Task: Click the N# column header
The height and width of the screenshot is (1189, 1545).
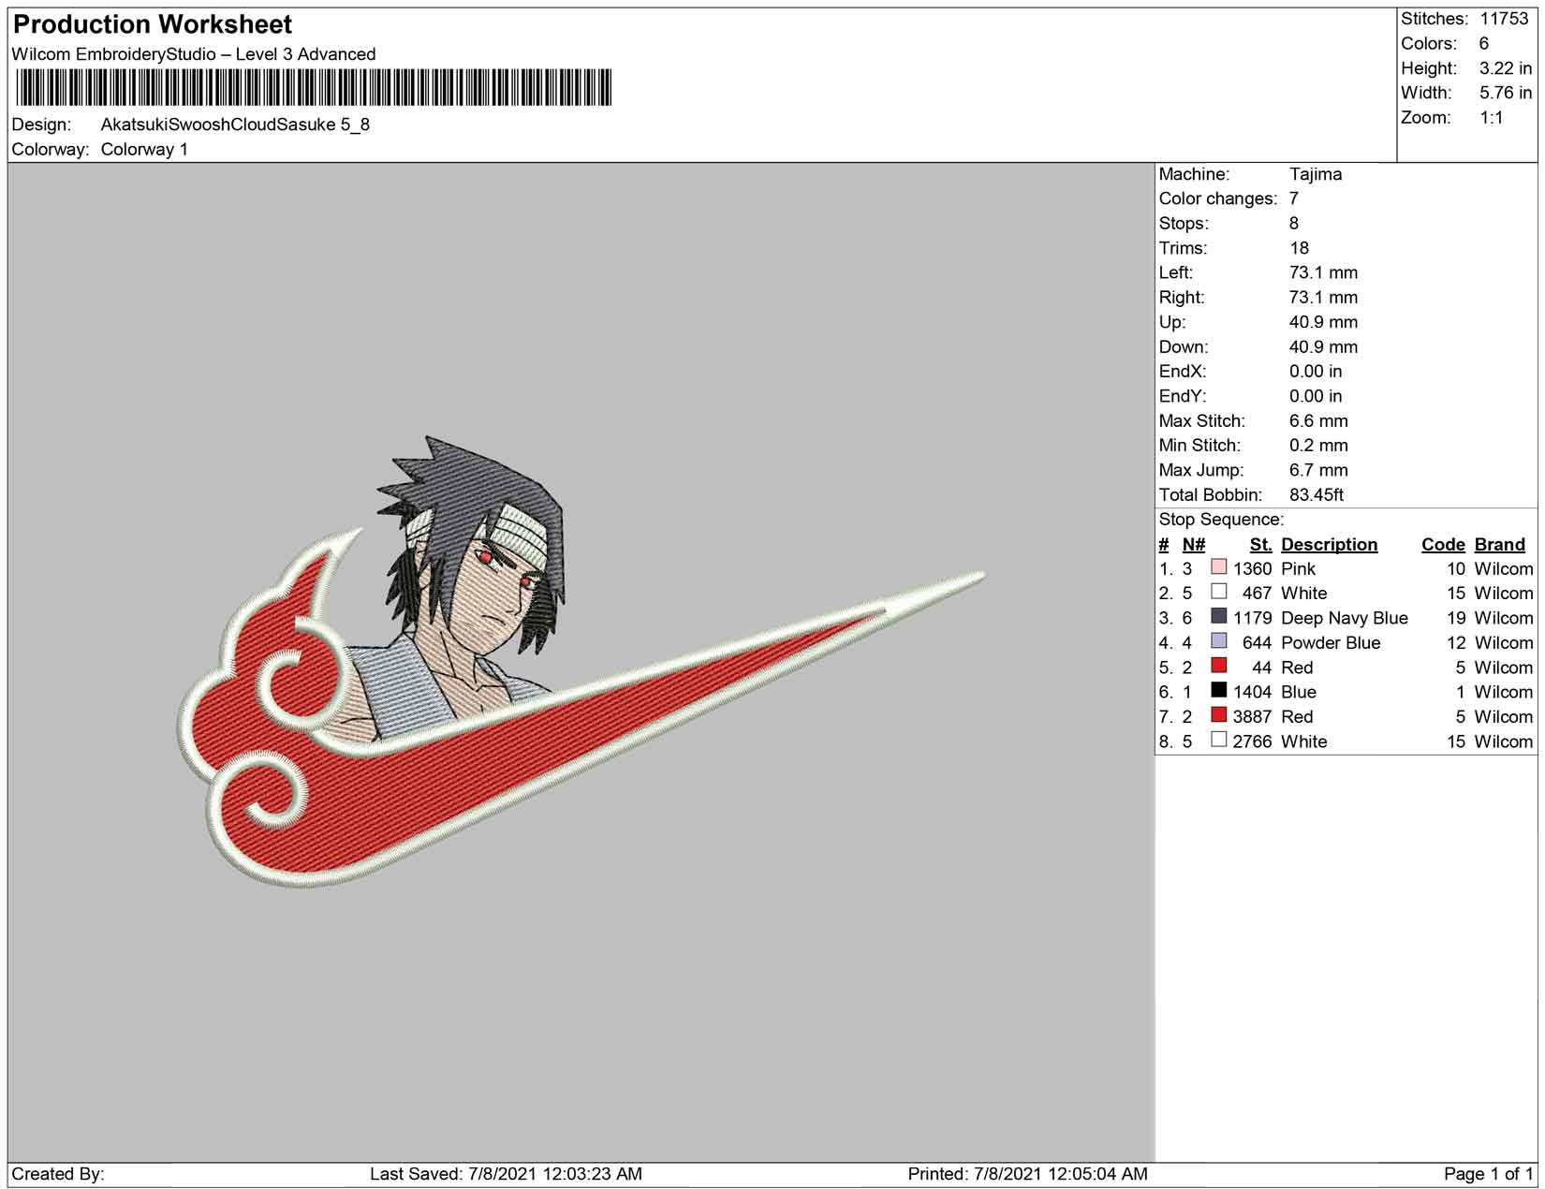Action: [x=1193, y=545]
